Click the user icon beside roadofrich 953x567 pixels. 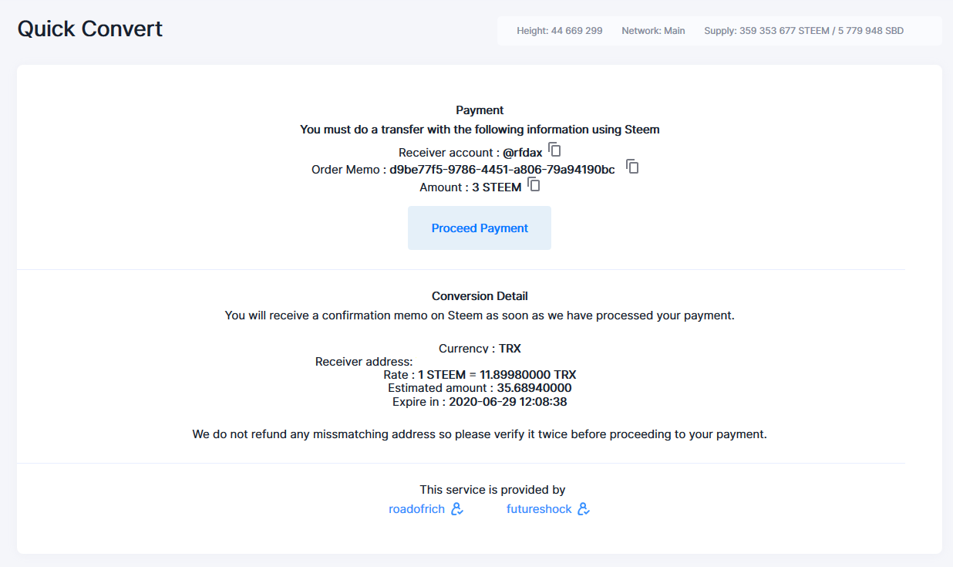[457, 509]
